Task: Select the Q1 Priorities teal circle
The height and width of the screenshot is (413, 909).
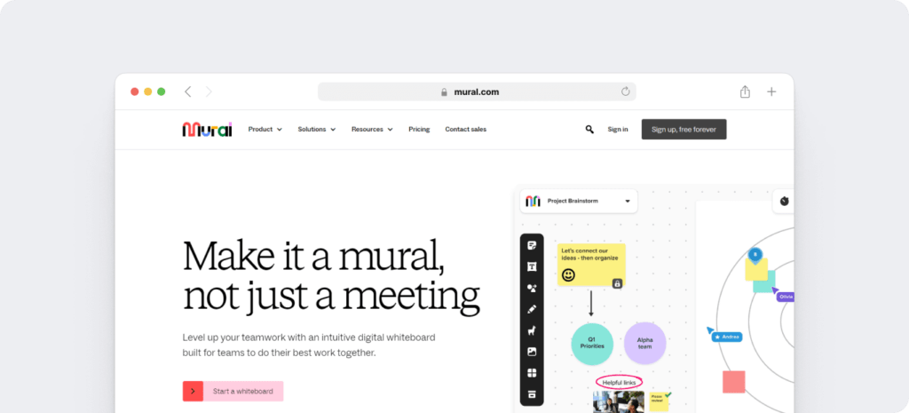Action: [x=592, y=344]
